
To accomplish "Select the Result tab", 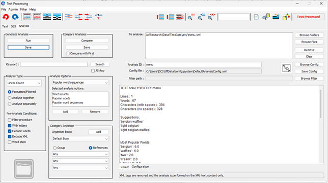I will point(124,167).
